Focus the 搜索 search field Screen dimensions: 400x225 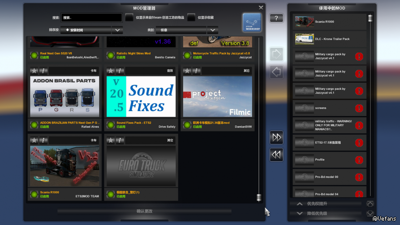click(x=91, y=18)
